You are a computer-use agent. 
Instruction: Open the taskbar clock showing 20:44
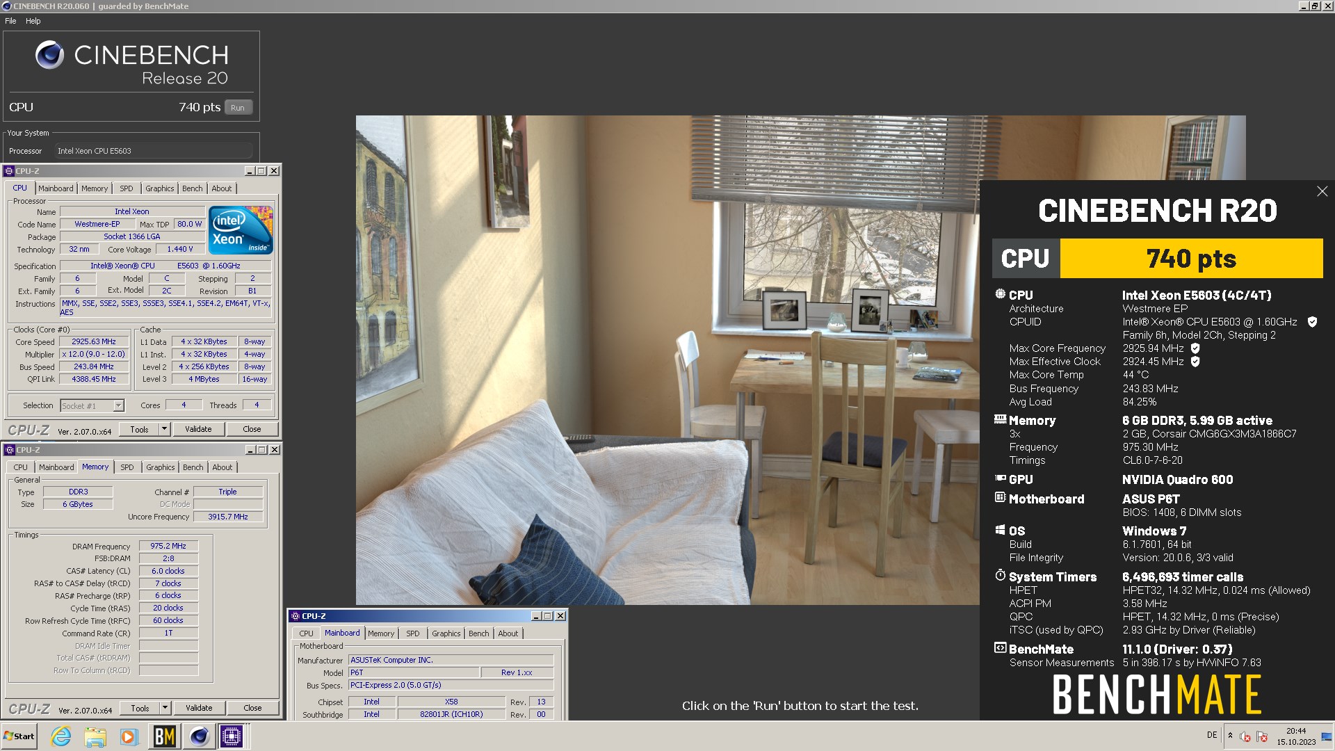(x=1296, y=736)
